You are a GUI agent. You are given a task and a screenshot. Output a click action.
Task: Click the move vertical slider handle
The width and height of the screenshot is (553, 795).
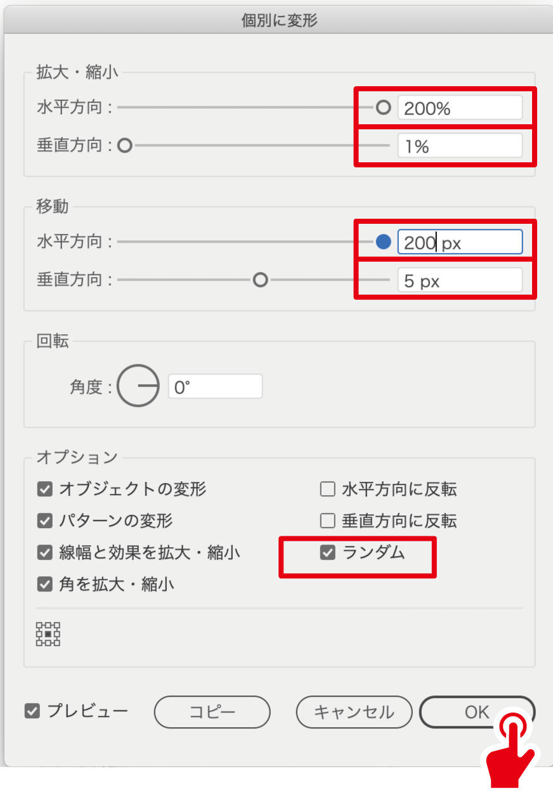(260, 280)
